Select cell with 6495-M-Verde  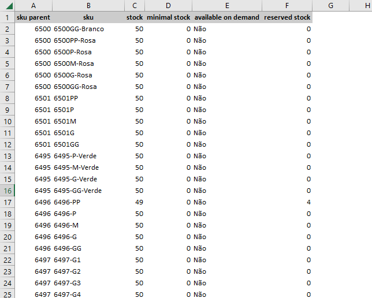[88, 167]
